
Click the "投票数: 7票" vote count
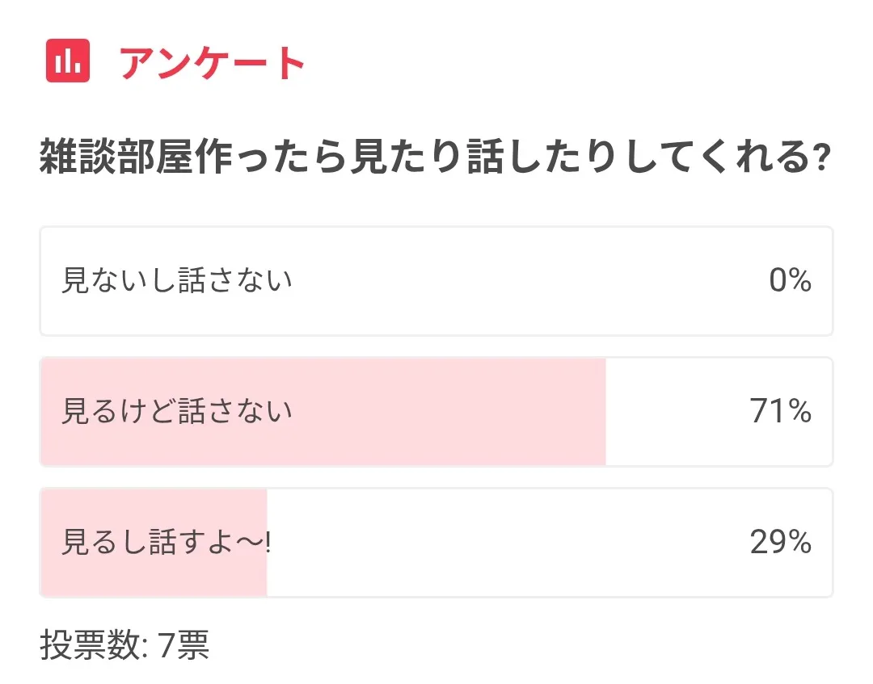coord(124,648)
